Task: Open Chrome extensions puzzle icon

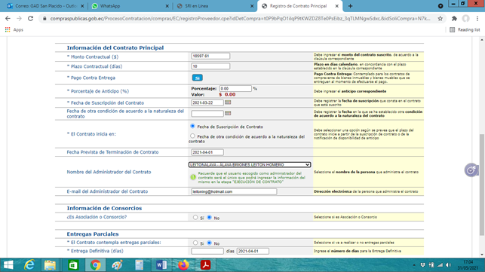Action: click(x=454, y=19)
